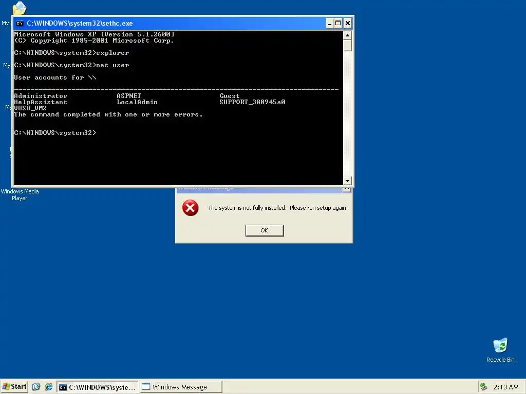Viewport: 526px width, 394px height.
Task: Launch Internet Explorer from quick launch
Action: coord(49,387)
